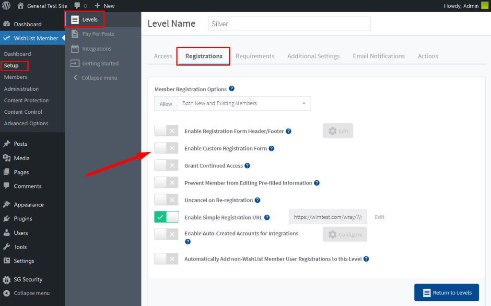Switch to the Requirements tab

(x=255, y=56)
